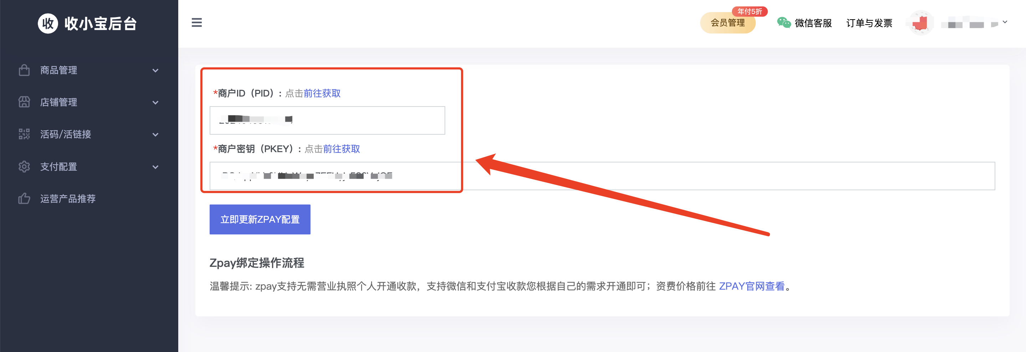The width and height of the screenshot is (1026, 352).
Task: Click 前往获取 next to 商户ID (PID)
Action: [x=322, y=93]
